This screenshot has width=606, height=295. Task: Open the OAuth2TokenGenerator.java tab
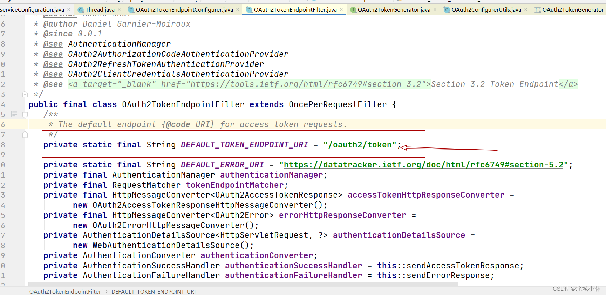(394, 10)
